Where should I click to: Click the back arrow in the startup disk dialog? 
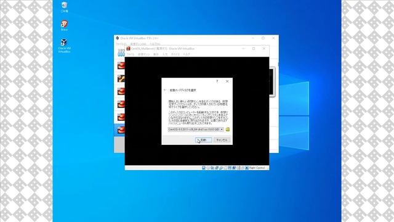(165, 90)
